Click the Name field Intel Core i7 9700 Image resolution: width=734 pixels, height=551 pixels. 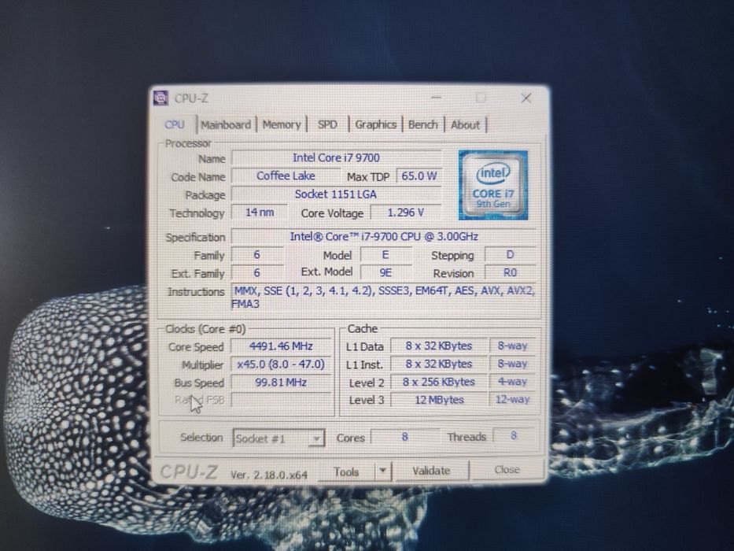point(336,158)
